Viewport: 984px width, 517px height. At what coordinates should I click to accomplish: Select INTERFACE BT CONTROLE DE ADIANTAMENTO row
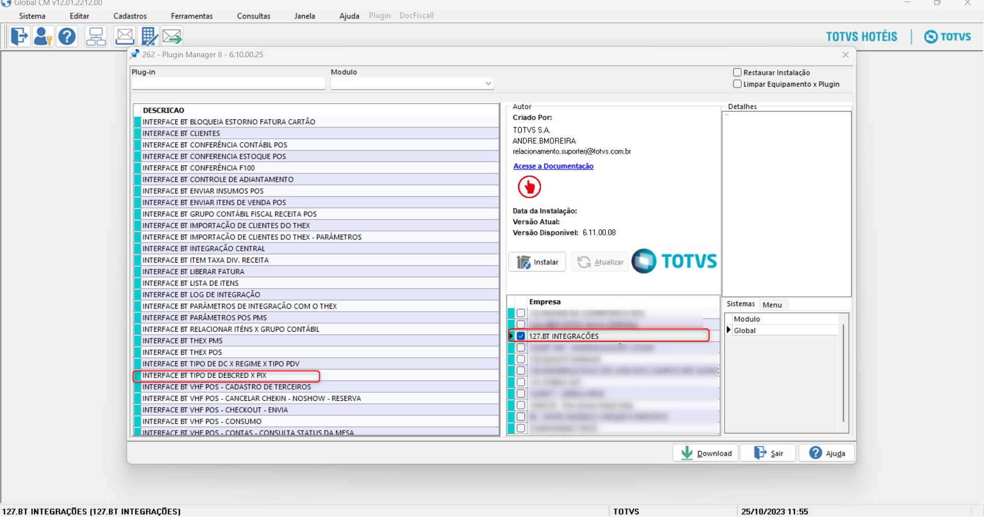[317, 180]
